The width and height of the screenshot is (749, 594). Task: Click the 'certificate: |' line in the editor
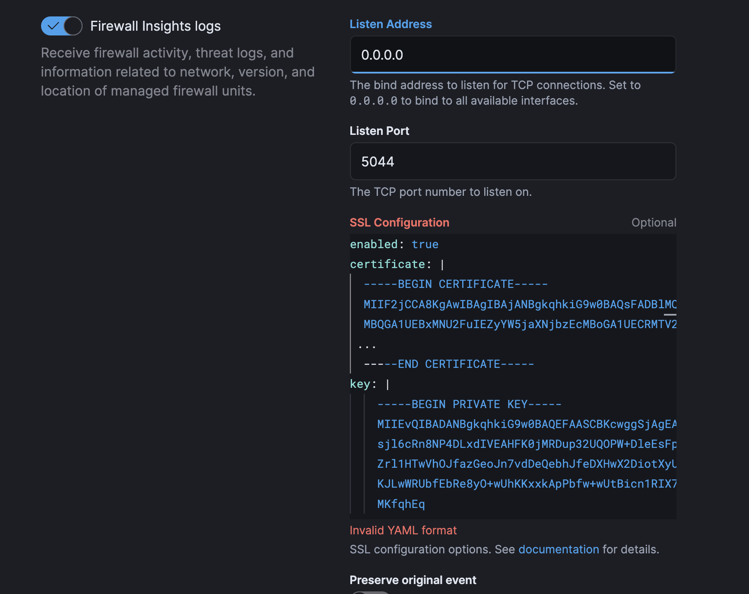[x=397, y=264]
